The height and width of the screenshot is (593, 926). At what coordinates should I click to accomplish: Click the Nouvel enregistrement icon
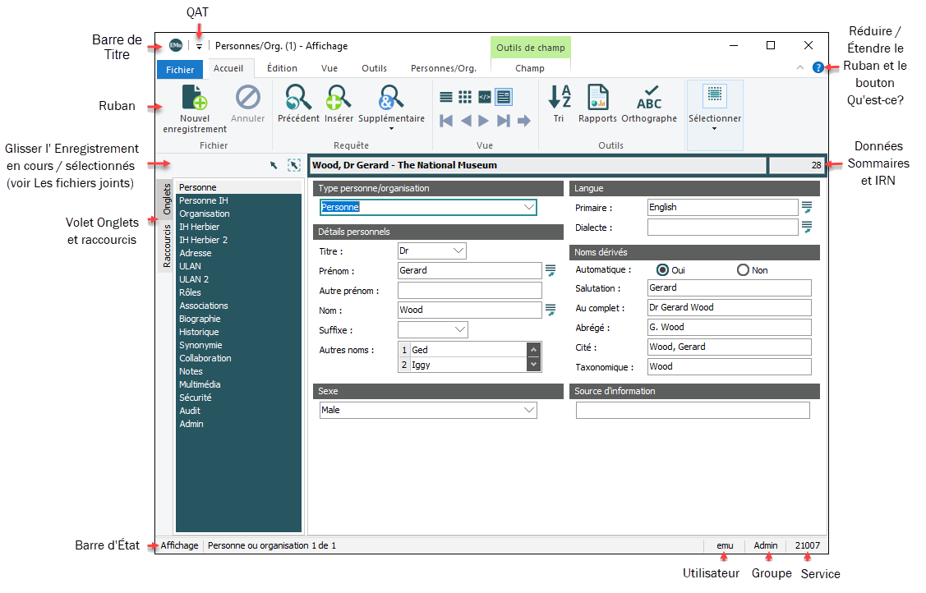tap(194, 99)
